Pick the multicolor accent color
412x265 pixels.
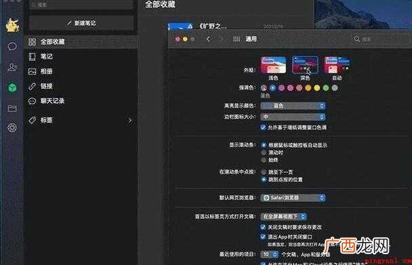click(264, 88)
